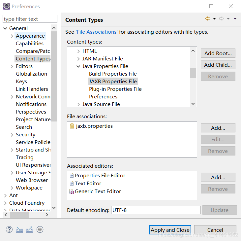Image resolution: width=241 pixels, height=241 pixels.
Task: Select Properties File Editor in associated editors
Action: point(100,175)
